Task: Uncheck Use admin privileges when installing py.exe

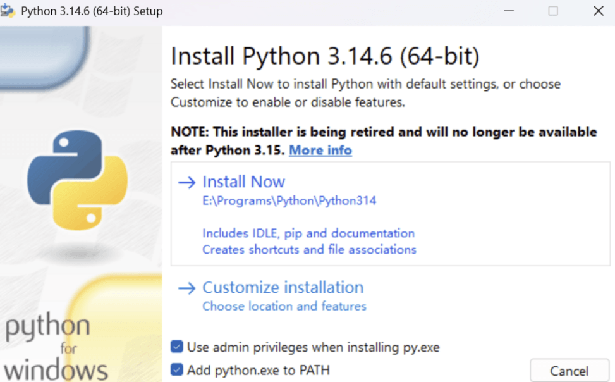Action: [177, 347]
